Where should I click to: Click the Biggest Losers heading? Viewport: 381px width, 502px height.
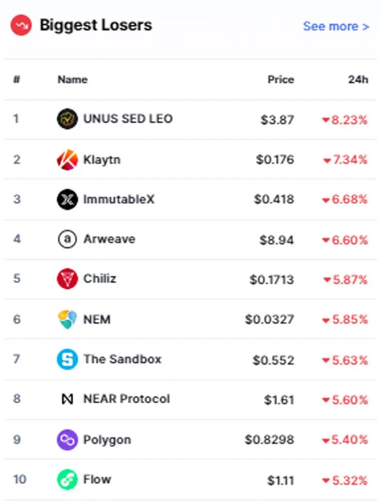click(96, 25)
